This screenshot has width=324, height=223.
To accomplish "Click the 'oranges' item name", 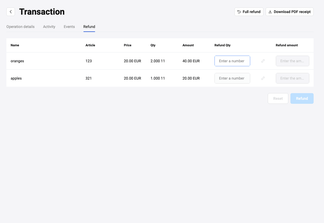I will pyautogui.click(x=17, y=61).
